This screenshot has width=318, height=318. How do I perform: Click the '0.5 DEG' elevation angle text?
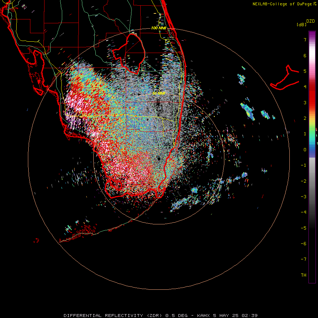(x=176, y=316)
